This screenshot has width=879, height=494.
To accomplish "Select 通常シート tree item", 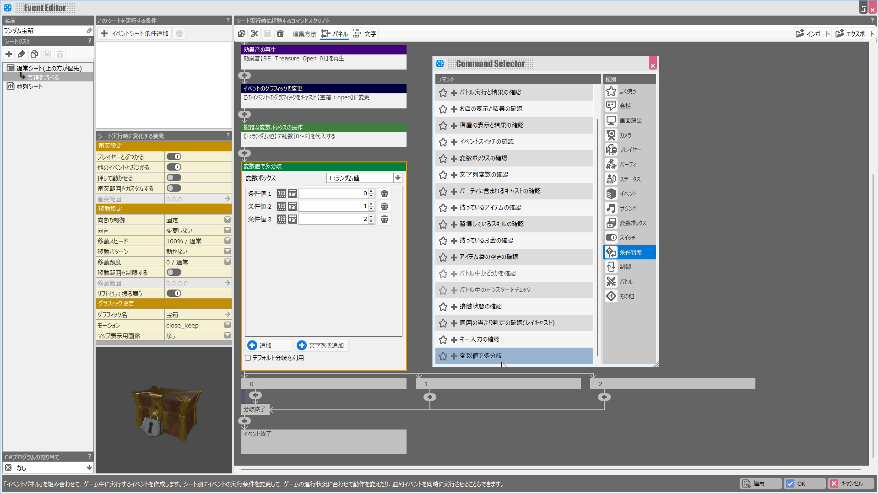I will click(x=49, y=68).
